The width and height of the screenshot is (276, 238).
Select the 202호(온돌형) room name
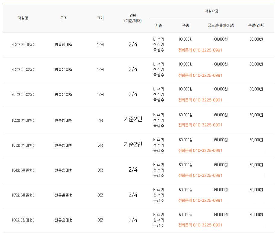(23, 69)
